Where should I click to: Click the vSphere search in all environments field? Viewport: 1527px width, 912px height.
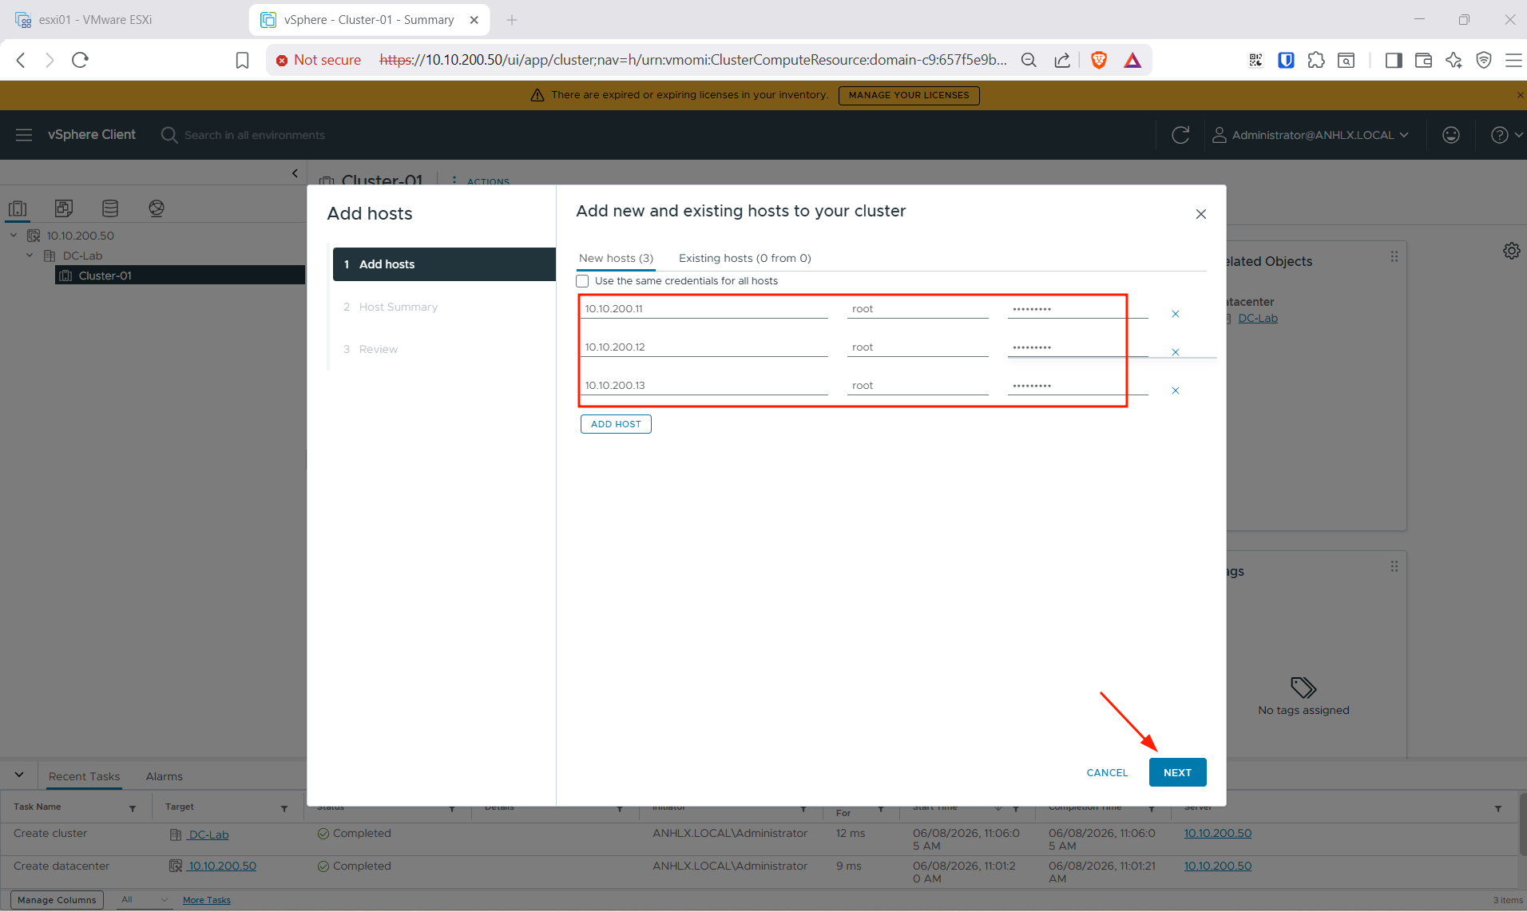coord(255,135)
